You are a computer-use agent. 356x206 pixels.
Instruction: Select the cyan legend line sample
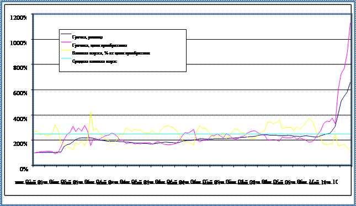click(66, 58)
